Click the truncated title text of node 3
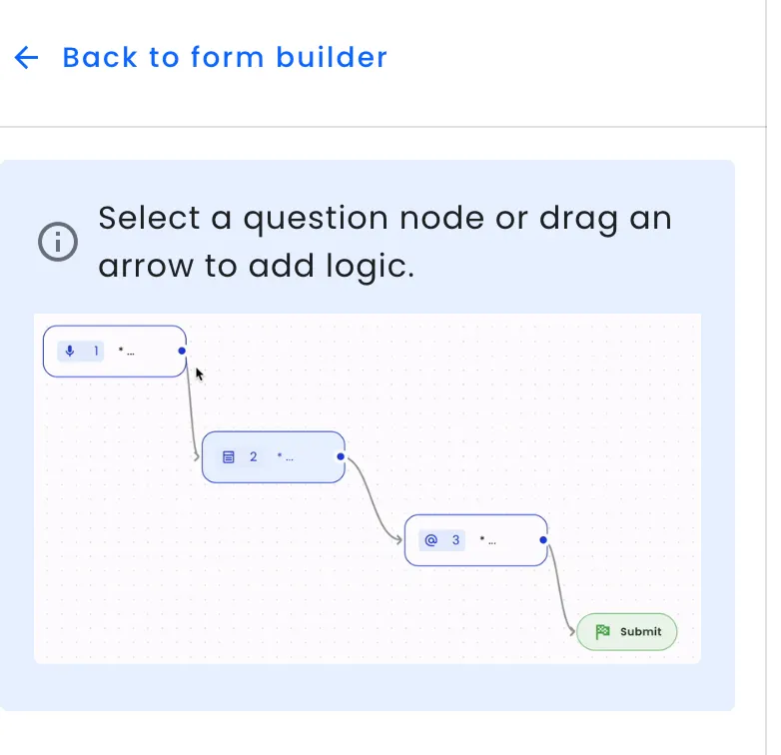 coord(487,540)
